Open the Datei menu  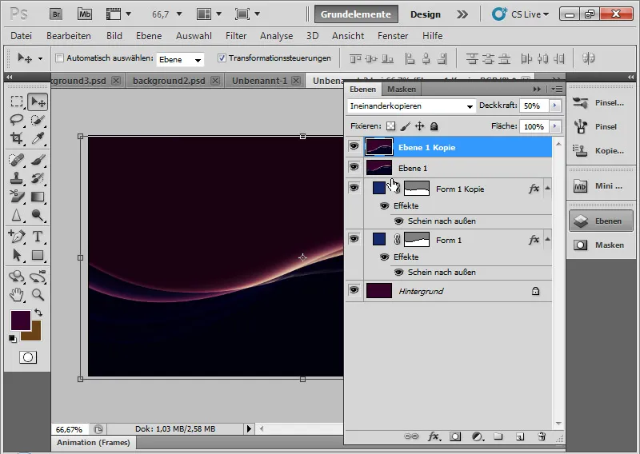(22, 36)
